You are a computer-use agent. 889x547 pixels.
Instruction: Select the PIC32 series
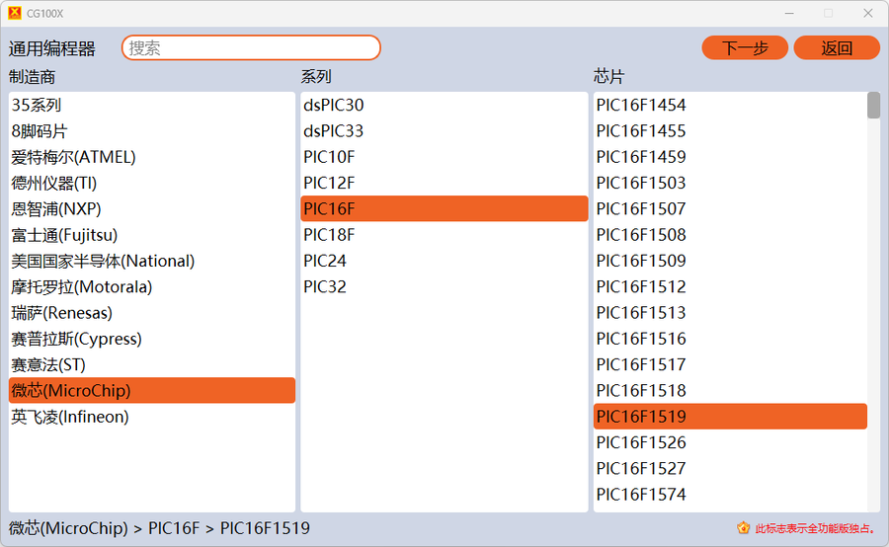pos(325,287)
